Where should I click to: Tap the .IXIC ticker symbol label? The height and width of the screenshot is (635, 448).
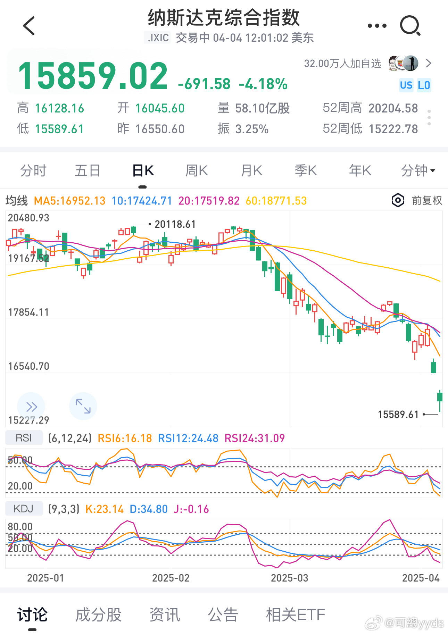tap(158, 37)
